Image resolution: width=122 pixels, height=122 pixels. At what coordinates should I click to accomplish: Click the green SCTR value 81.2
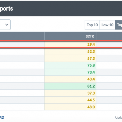(91, 86)
